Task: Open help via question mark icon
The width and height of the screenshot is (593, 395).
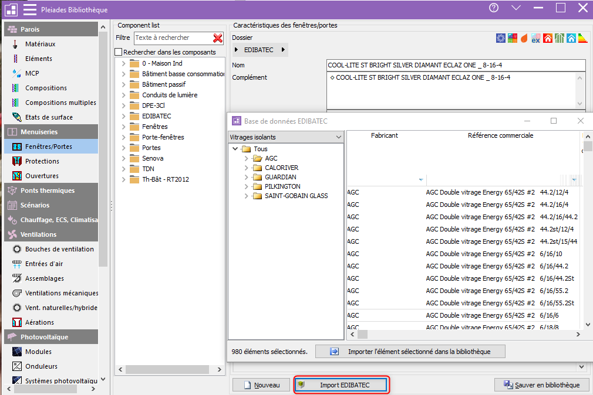Action: pos(494,8)
